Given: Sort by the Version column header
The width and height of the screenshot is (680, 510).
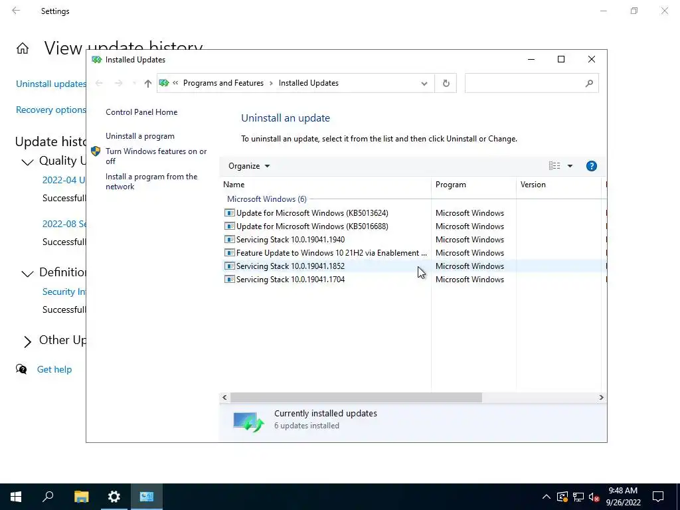Looking at the screenshot, I should point(558,185).
